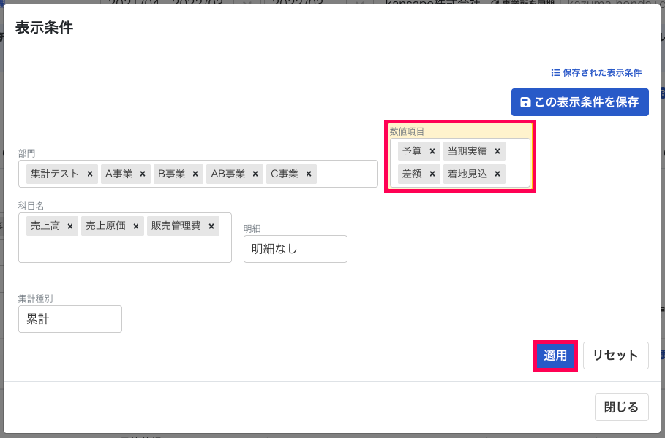Click the 適用 button

pyautogui.click(x=555, y=356)
